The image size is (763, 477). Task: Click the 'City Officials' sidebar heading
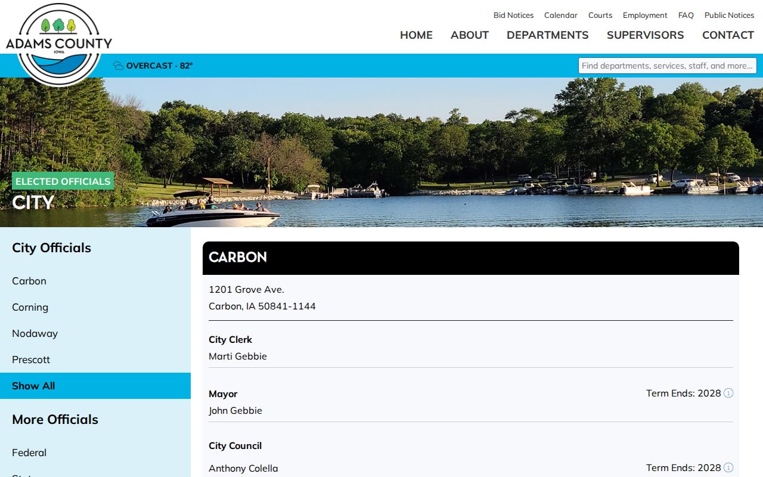coord(52,248)
